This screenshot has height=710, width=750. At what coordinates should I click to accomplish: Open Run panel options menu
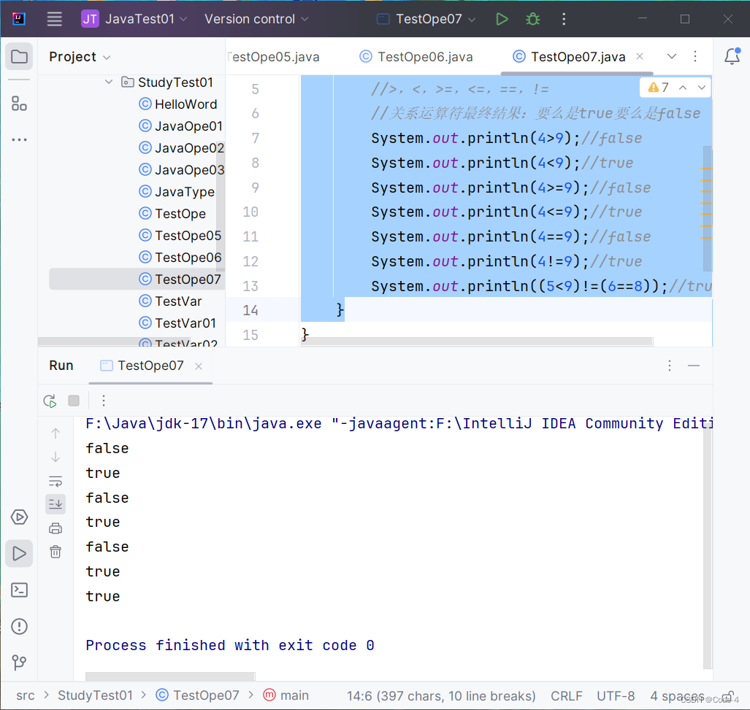coord(670,366)
